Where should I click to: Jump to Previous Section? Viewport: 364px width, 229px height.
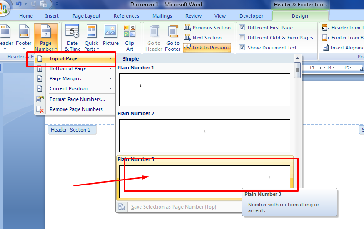point(207,28)
